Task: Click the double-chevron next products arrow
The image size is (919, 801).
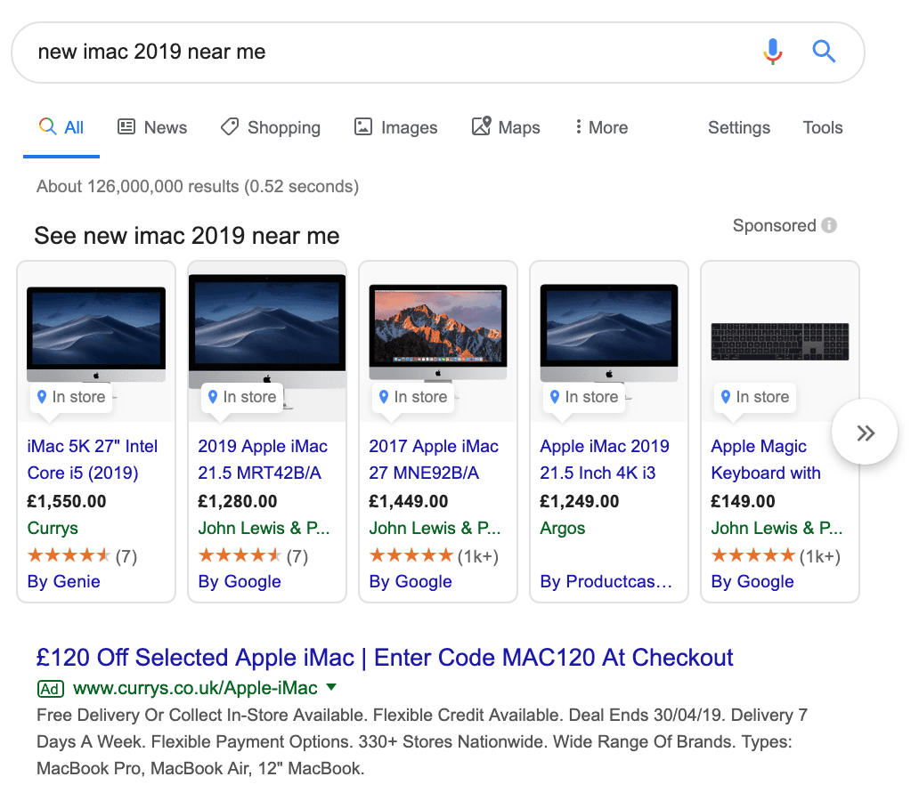Action: (865, 433)
